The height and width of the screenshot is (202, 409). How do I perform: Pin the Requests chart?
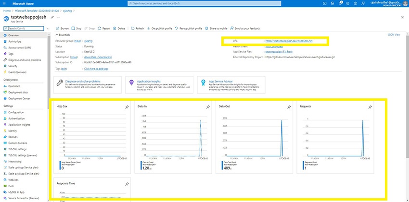[370, 107]
